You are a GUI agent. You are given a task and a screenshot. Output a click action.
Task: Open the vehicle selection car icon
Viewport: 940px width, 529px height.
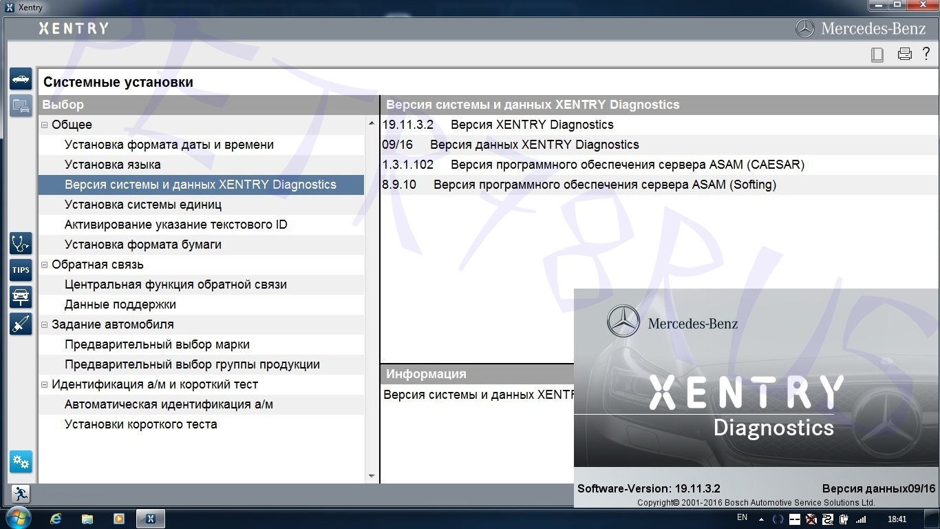coord(21,79)
